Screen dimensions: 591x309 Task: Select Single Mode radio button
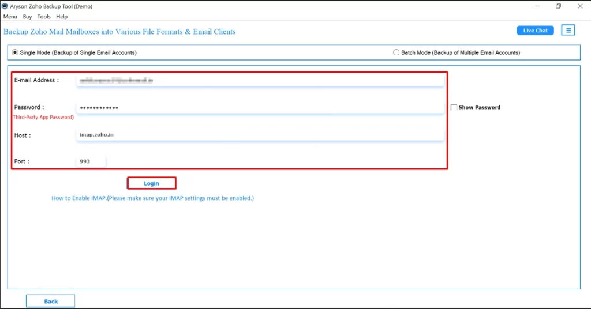pos(14,52)
